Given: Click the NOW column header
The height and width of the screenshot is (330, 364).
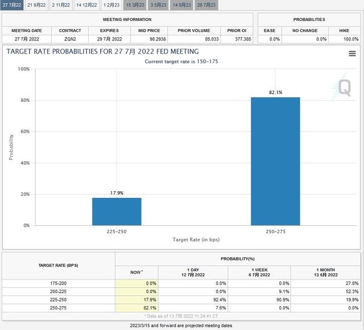Looking at the screenshot, I should click(x=136, y=272).
